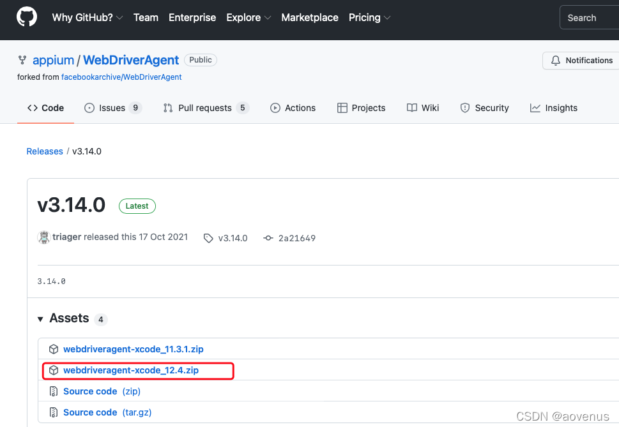619x427 pixels.
Task: Expand the Explore dropdown
Action: tap(248, 18)
